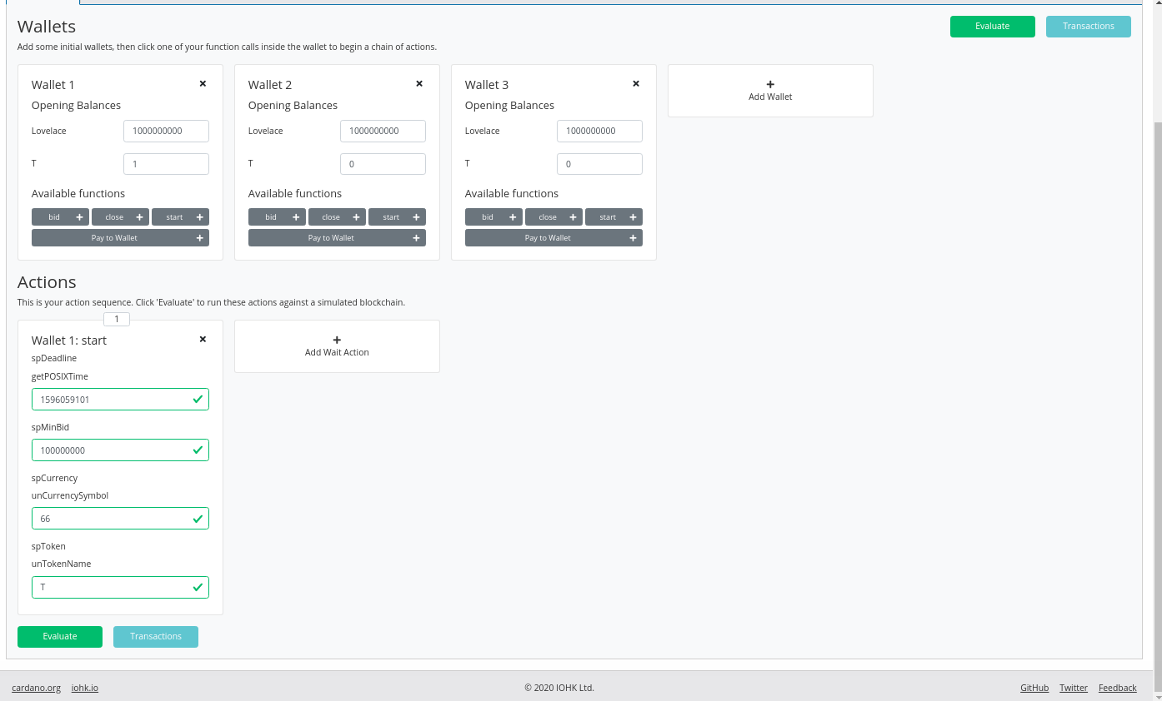Delete Wallet 3 using the X icon
The height and width of the screenshot is (701, 1162).
(636, 84)
